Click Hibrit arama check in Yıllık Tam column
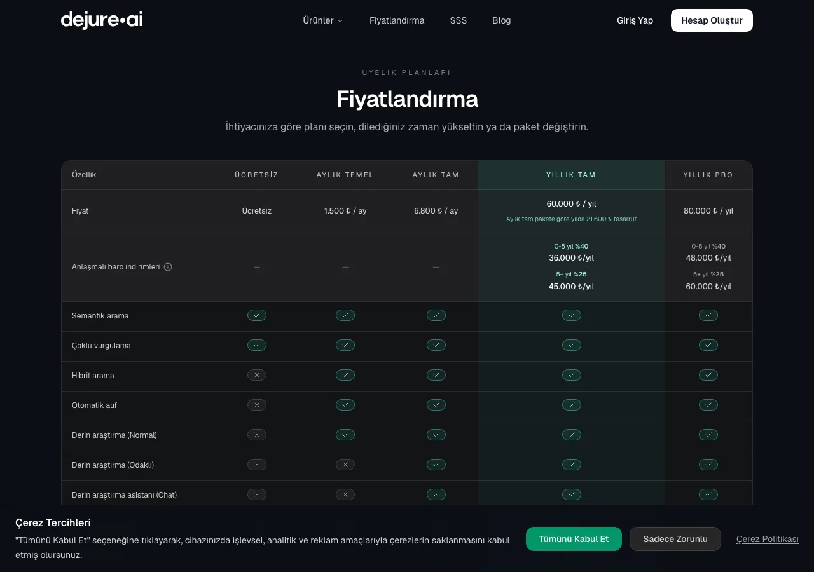Image resolution: width=814 pixels, height=572 pixels. pos(572,375)
